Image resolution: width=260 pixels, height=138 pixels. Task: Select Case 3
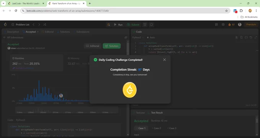(x=172, y=128)
